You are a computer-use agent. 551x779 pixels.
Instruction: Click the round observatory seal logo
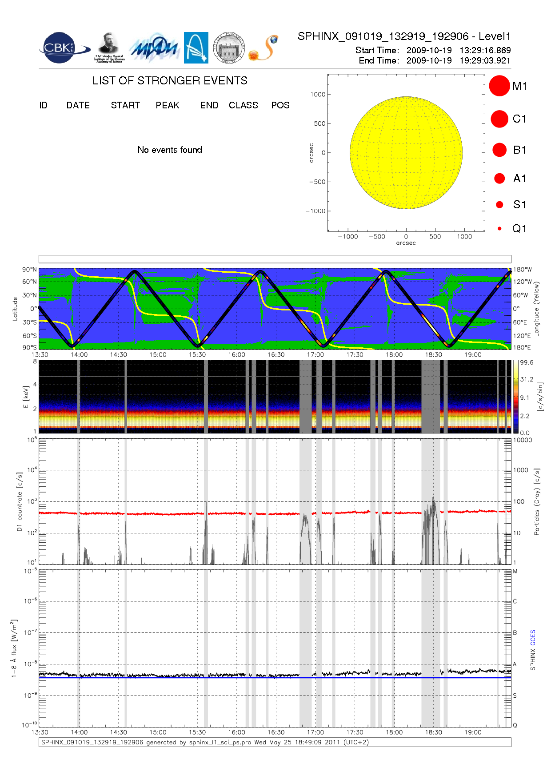[x=229, y=48]
